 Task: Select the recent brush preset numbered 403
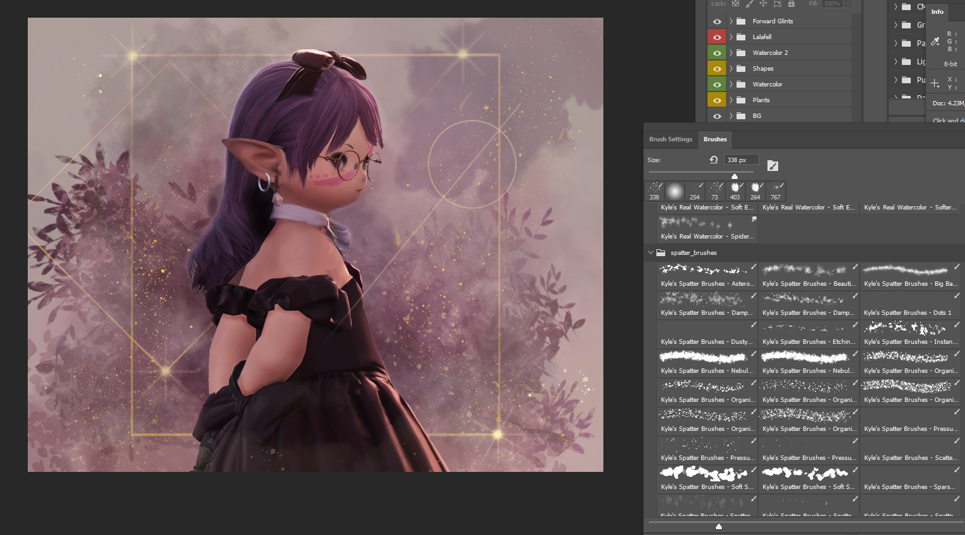click(735, 191)
